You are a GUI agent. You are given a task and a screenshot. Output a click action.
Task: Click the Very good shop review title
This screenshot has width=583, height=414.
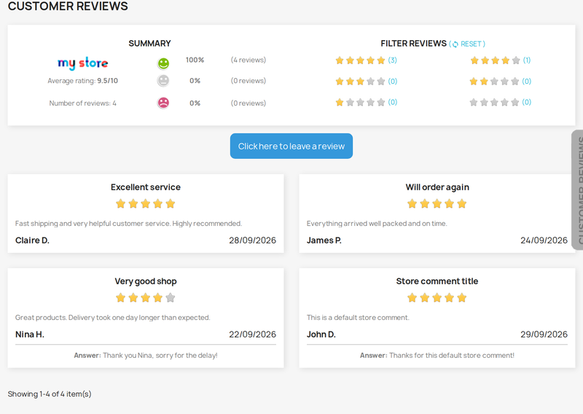click(x=145, y=281)
